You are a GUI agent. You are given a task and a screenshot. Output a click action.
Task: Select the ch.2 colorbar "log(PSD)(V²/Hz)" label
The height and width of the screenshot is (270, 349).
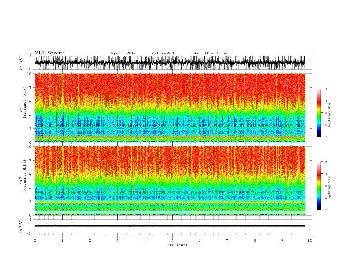point(330,187)
